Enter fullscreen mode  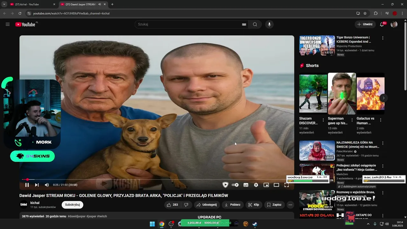[286, 185]
